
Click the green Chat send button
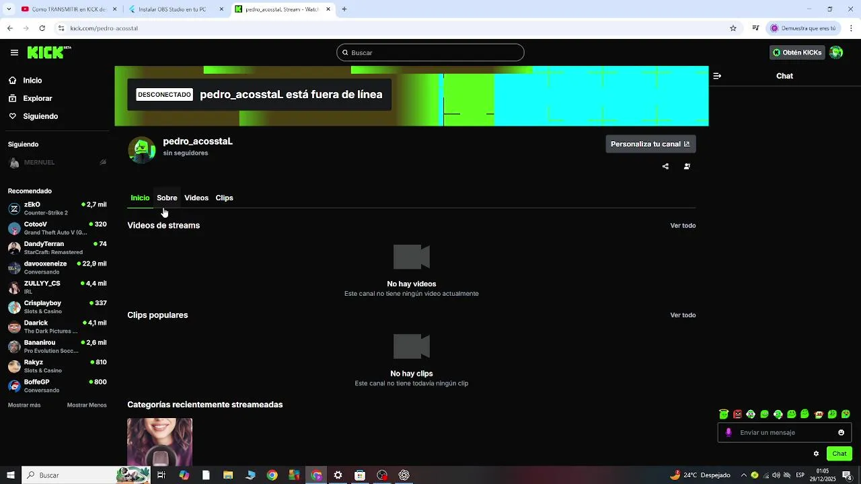(x=839, y=454)
